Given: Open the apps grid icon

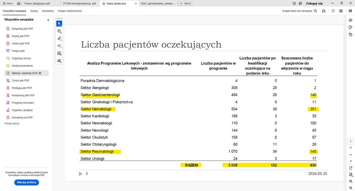Looking at the screenshot, I should pyautogui.click(x=300, y=3).
